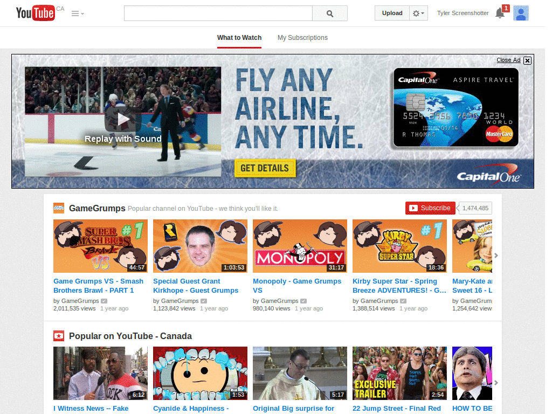Show next GameGrumps videos arrow
The height and width of the screenshot is (414, 552).
(496, 256)
